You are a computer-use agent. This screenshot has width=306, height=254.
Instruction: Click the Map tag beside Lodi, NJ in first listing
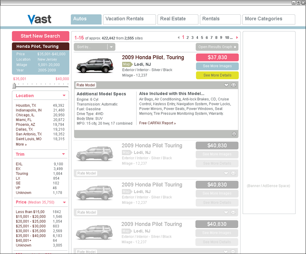[127, 64]
